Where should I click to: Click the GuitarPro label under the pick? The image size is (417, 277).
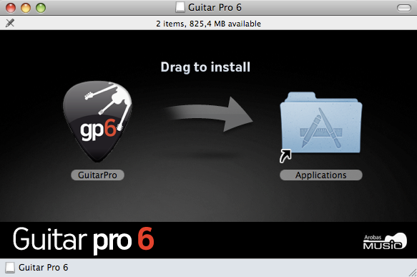click(x=97, y=175)
